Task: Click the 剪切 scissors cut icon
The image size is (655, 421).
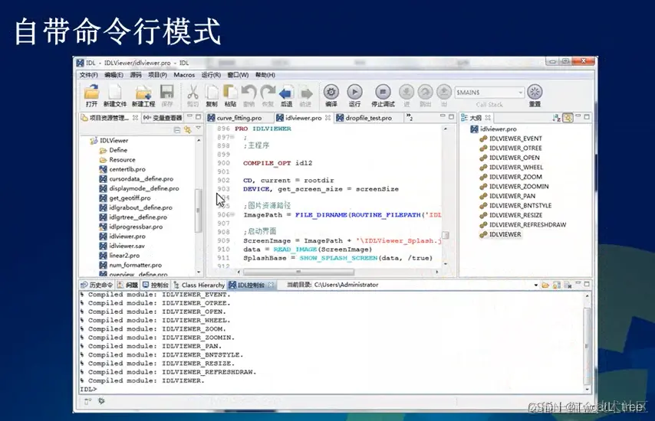Action: 193,92
